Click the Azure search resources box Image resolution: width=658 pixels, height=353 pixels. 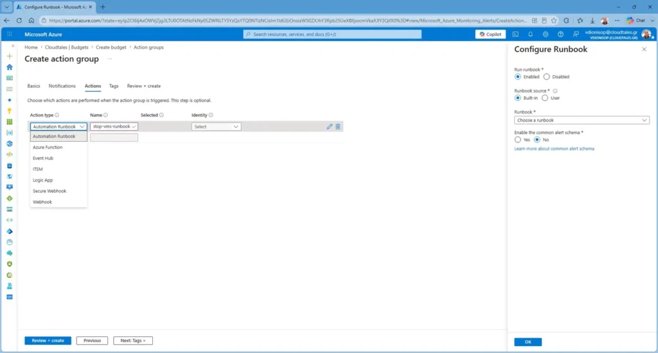332,35
